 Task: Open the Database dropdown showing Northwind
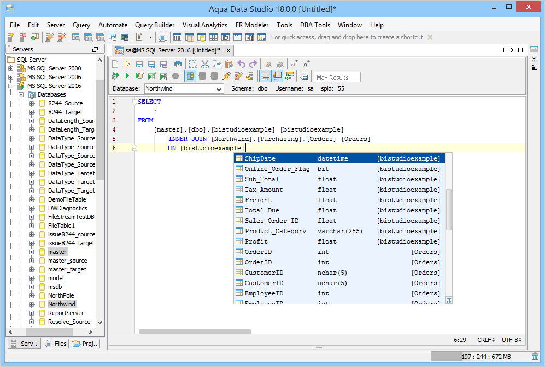[x=184, y=88]
